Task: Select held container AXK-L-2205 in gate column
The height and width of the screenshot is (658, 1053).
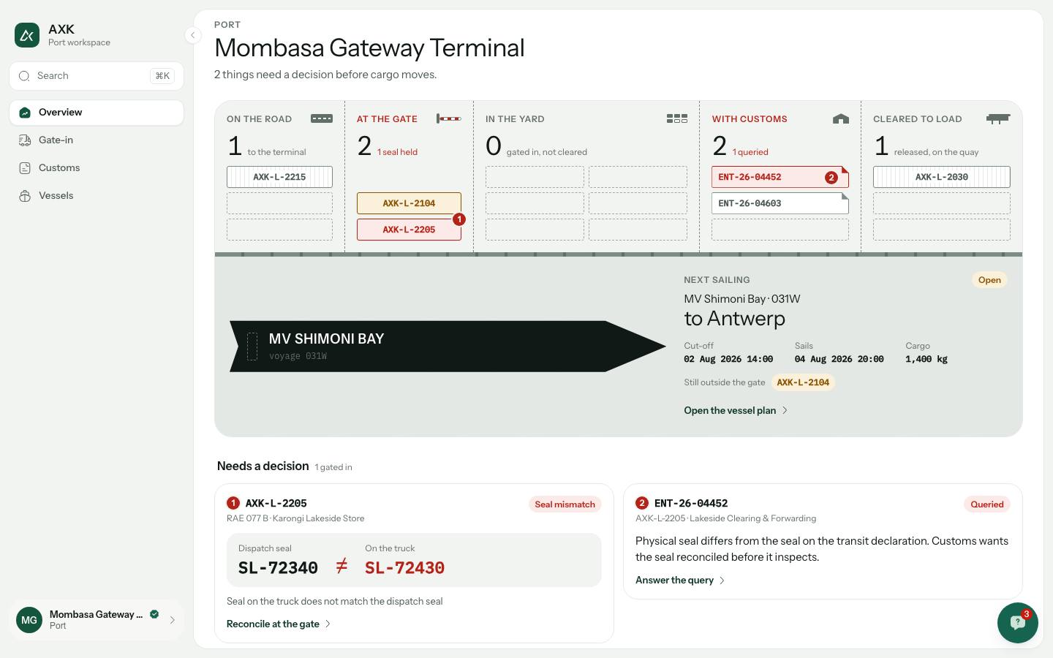Action: point(409,230)
